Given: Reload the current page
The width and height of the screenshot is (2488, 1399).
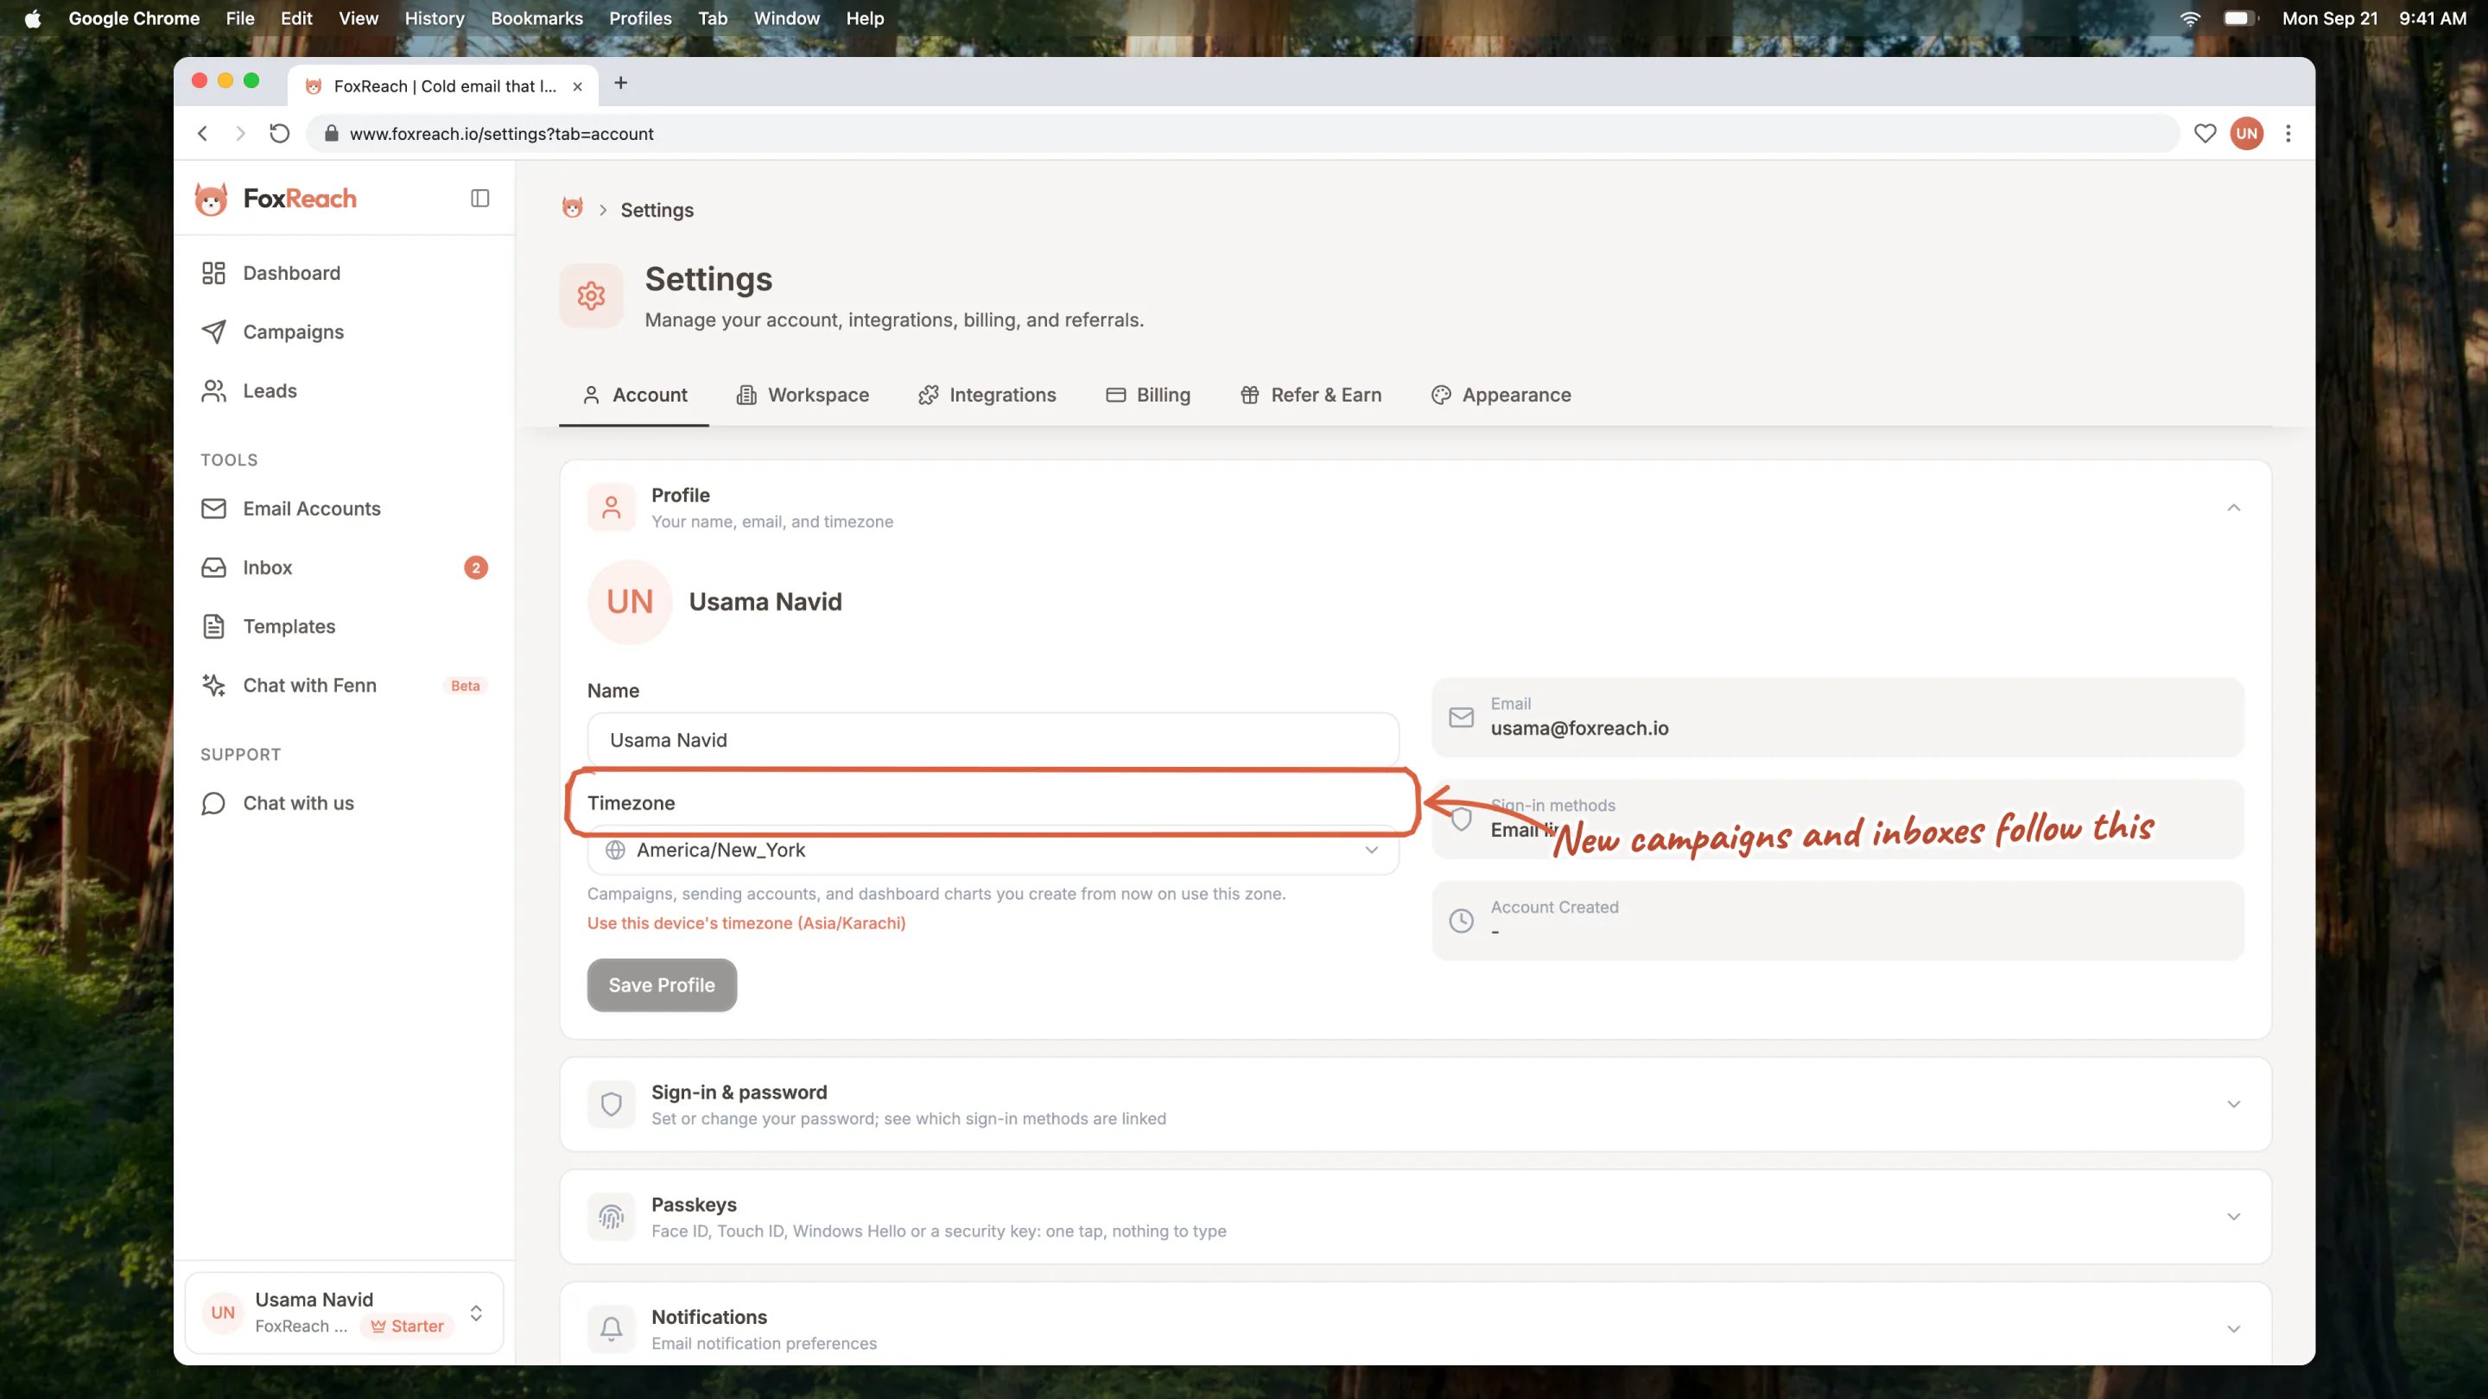Looking at the screenshot, I should click(x=279, y=133).
